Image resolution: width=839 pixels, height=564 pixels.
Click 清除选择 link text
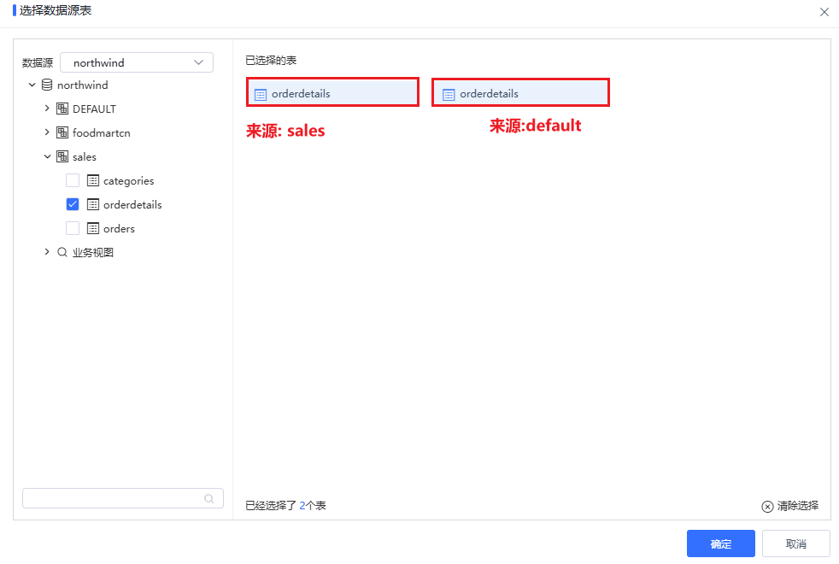[798, 506]
